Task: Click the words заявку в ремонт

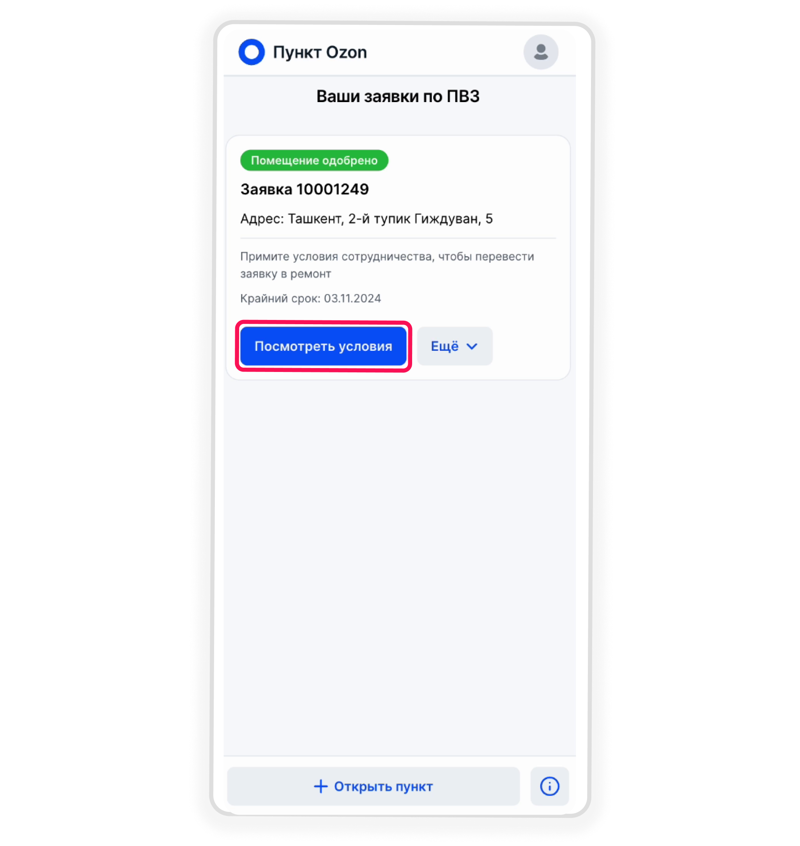Action: [x=286, y=274]
